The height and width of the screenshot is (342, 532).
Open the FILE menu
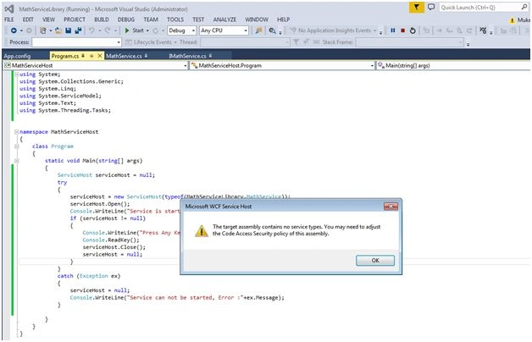click(x=9, y=19)
